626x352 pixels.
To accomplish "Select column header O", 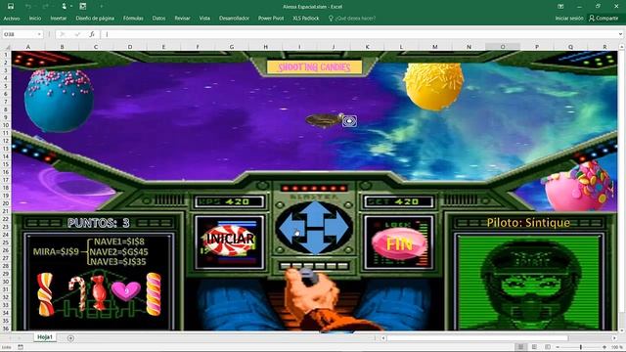I will [503, 47].
